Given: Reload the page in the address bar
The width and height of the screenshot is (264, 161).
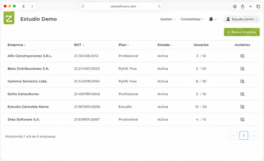Looking at the screenshot, I should (x=159, y=6).
